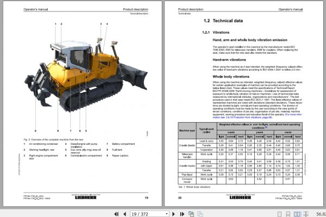Click the 'Fuel tank' legend entry
This screenshot has width=326, height=217.
click(x=117, y=150)
